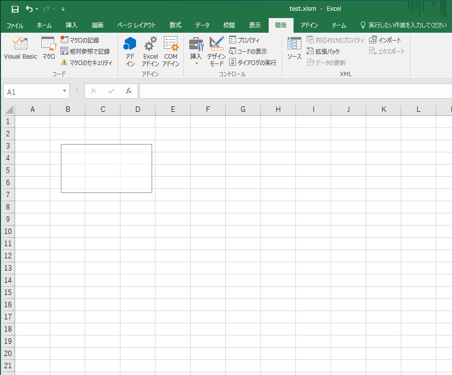Click コードの表示

pos(248,51)
